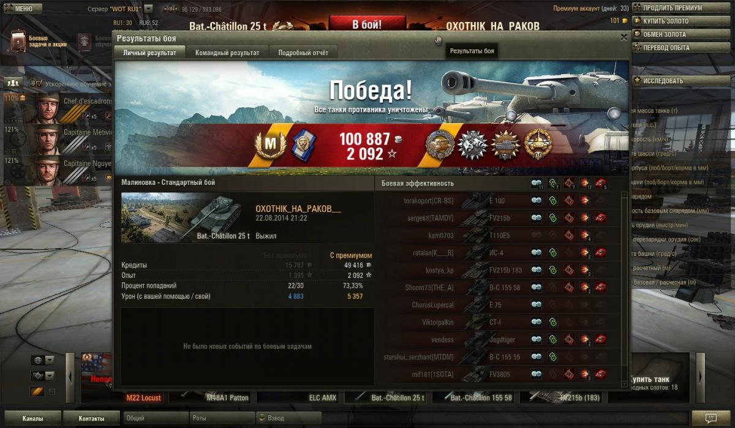Click the battle effectiveness list scrollbar
The height and width of the screenshot is (428, 735).
(625, 289)
